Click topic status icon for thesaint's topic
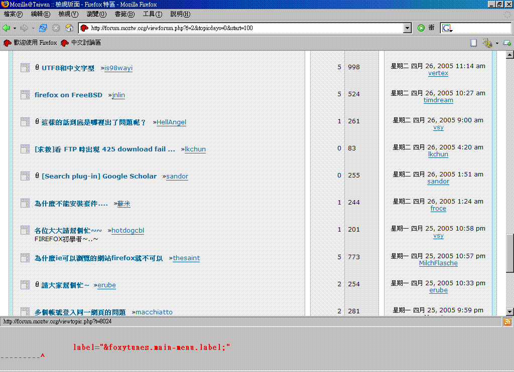514x372 pixels. [25, 258]
